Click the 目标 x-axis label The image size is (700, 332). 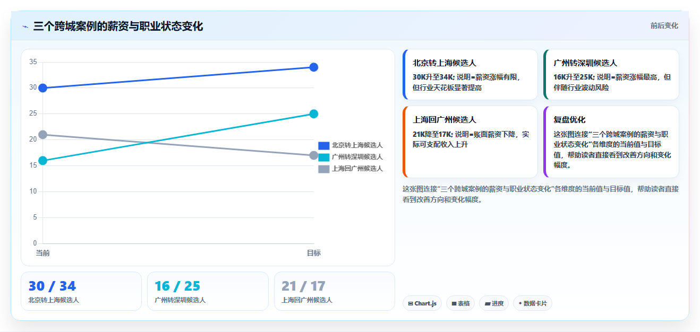pos(313,253)
